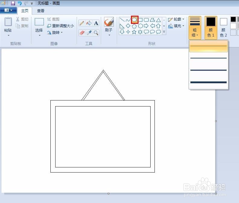Expand the 刷子 brush types arrow
Image resolution: width=239 pixels, height=203 pixels.
point(109,35)
